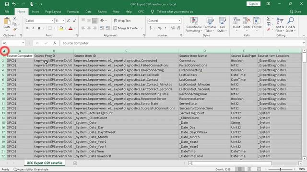This screenshot has height=172, width=307.
Task: Open the OPC ribbon tab
Action: (141, 11)
